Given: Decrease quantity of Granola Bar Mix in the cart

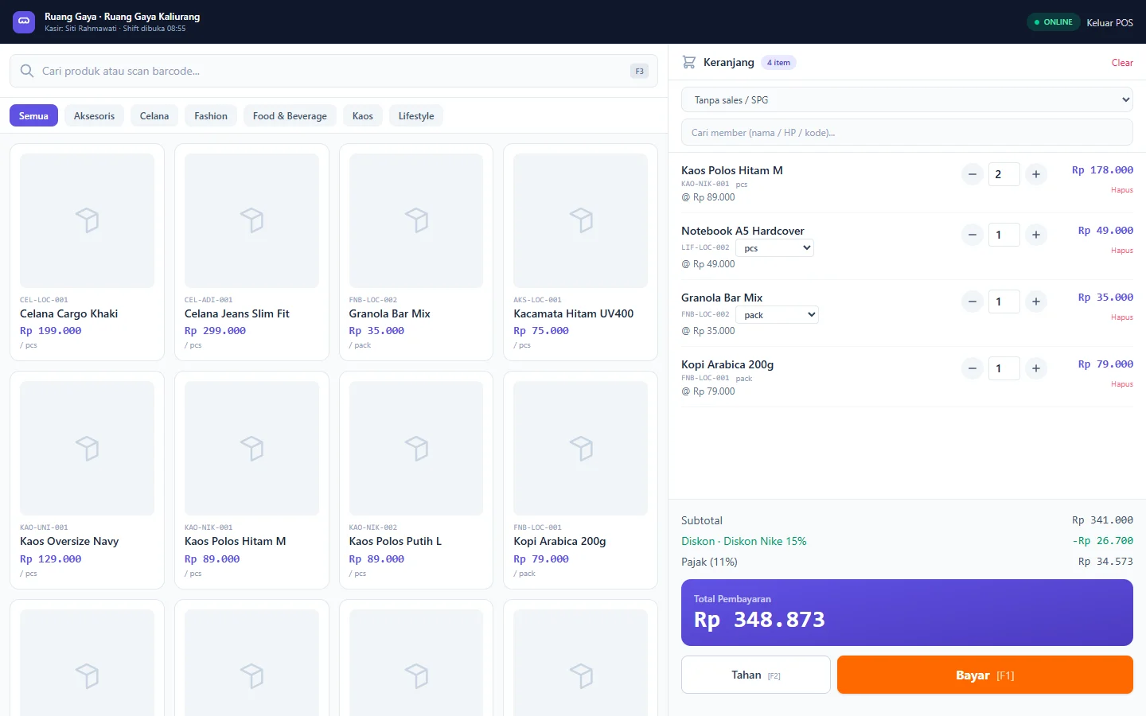Looking at the screenshot, I should (x=973, y=302).
